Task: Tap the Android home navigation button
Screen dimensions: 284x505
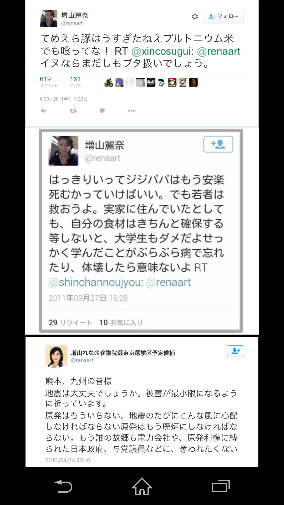Action: point(142,486)
